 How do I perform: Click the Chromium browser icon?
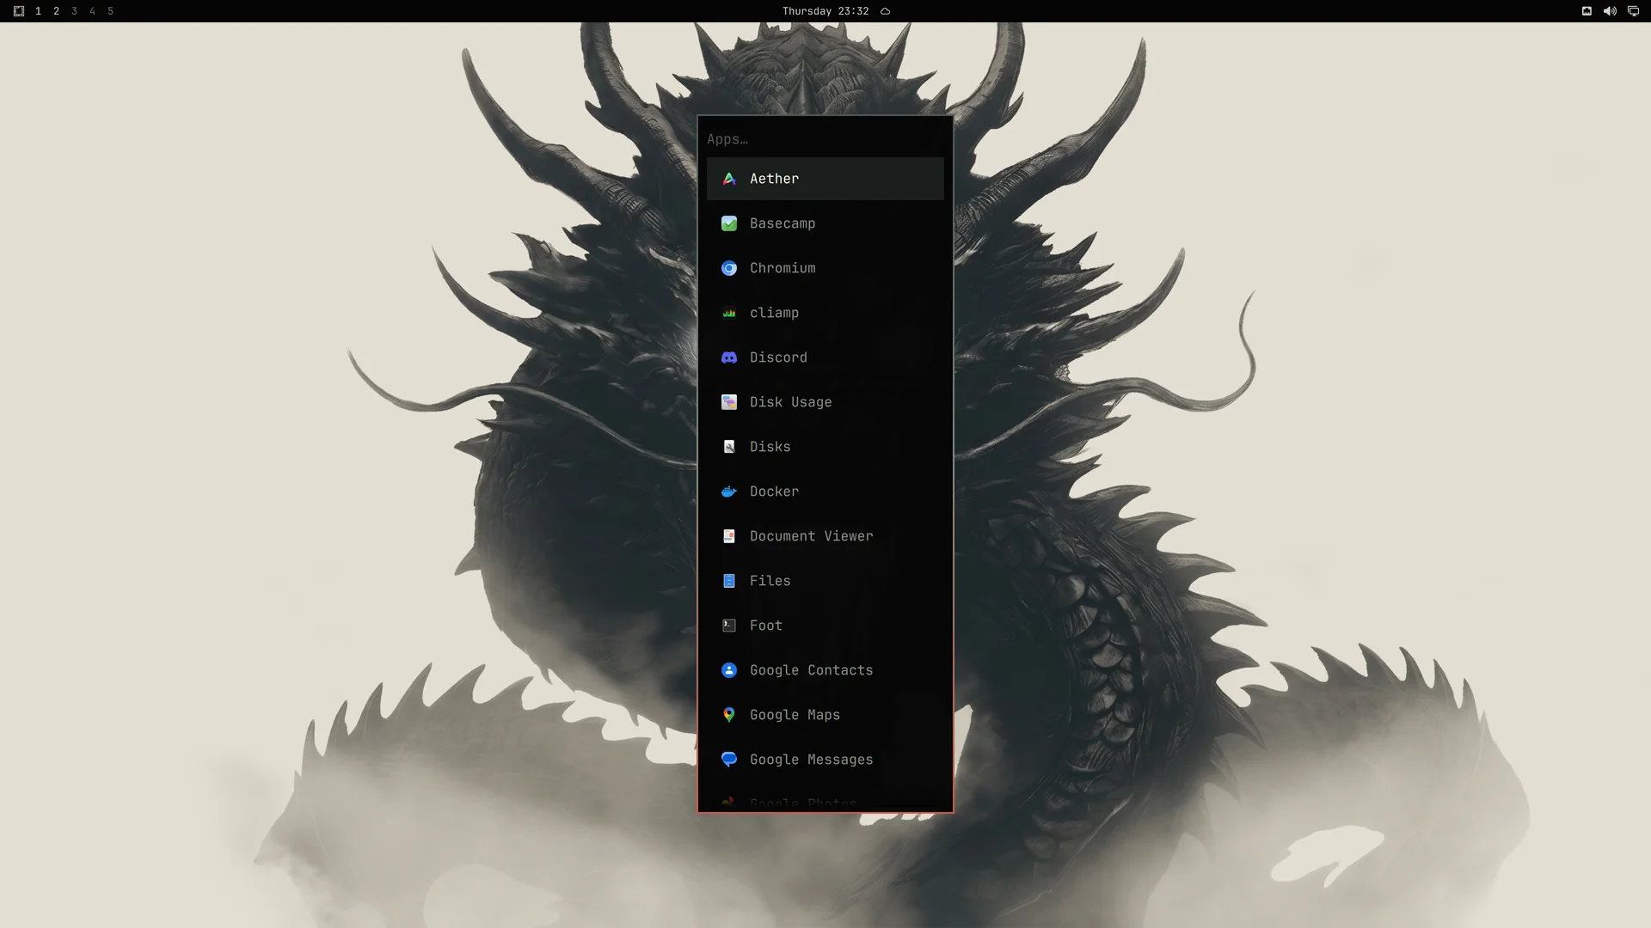[729, 268]
